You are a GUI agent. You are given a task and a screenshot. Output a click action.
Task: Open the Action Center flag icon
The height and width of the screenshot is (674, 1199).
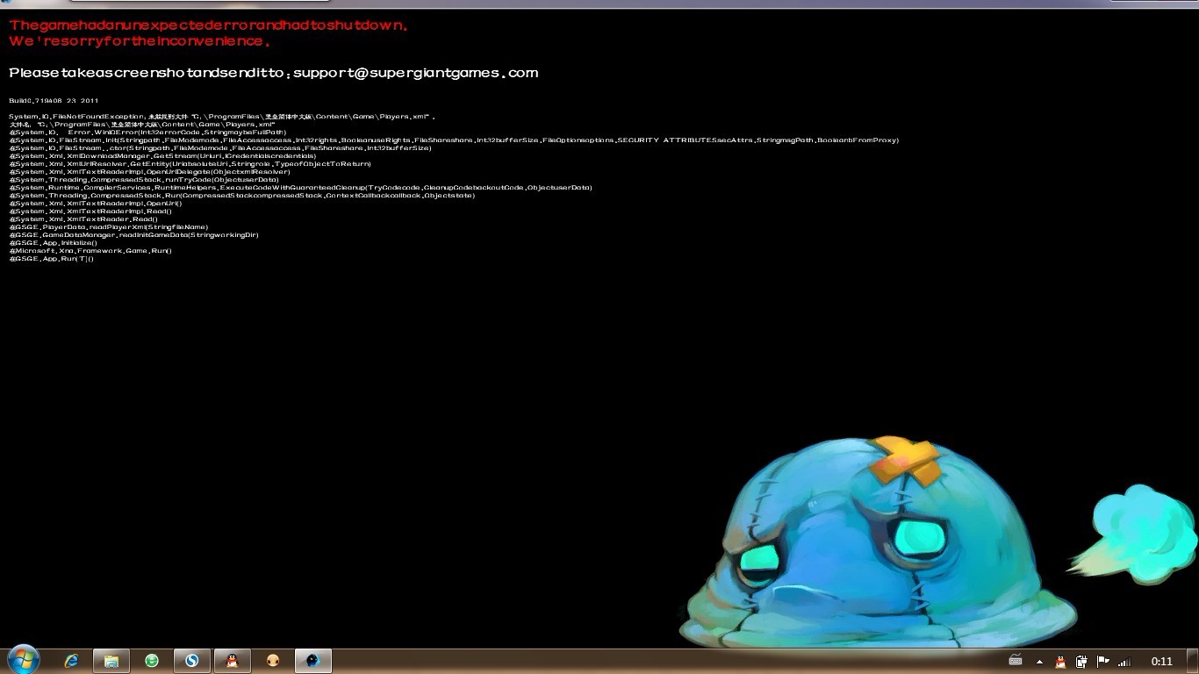[x=1103, y=662]
